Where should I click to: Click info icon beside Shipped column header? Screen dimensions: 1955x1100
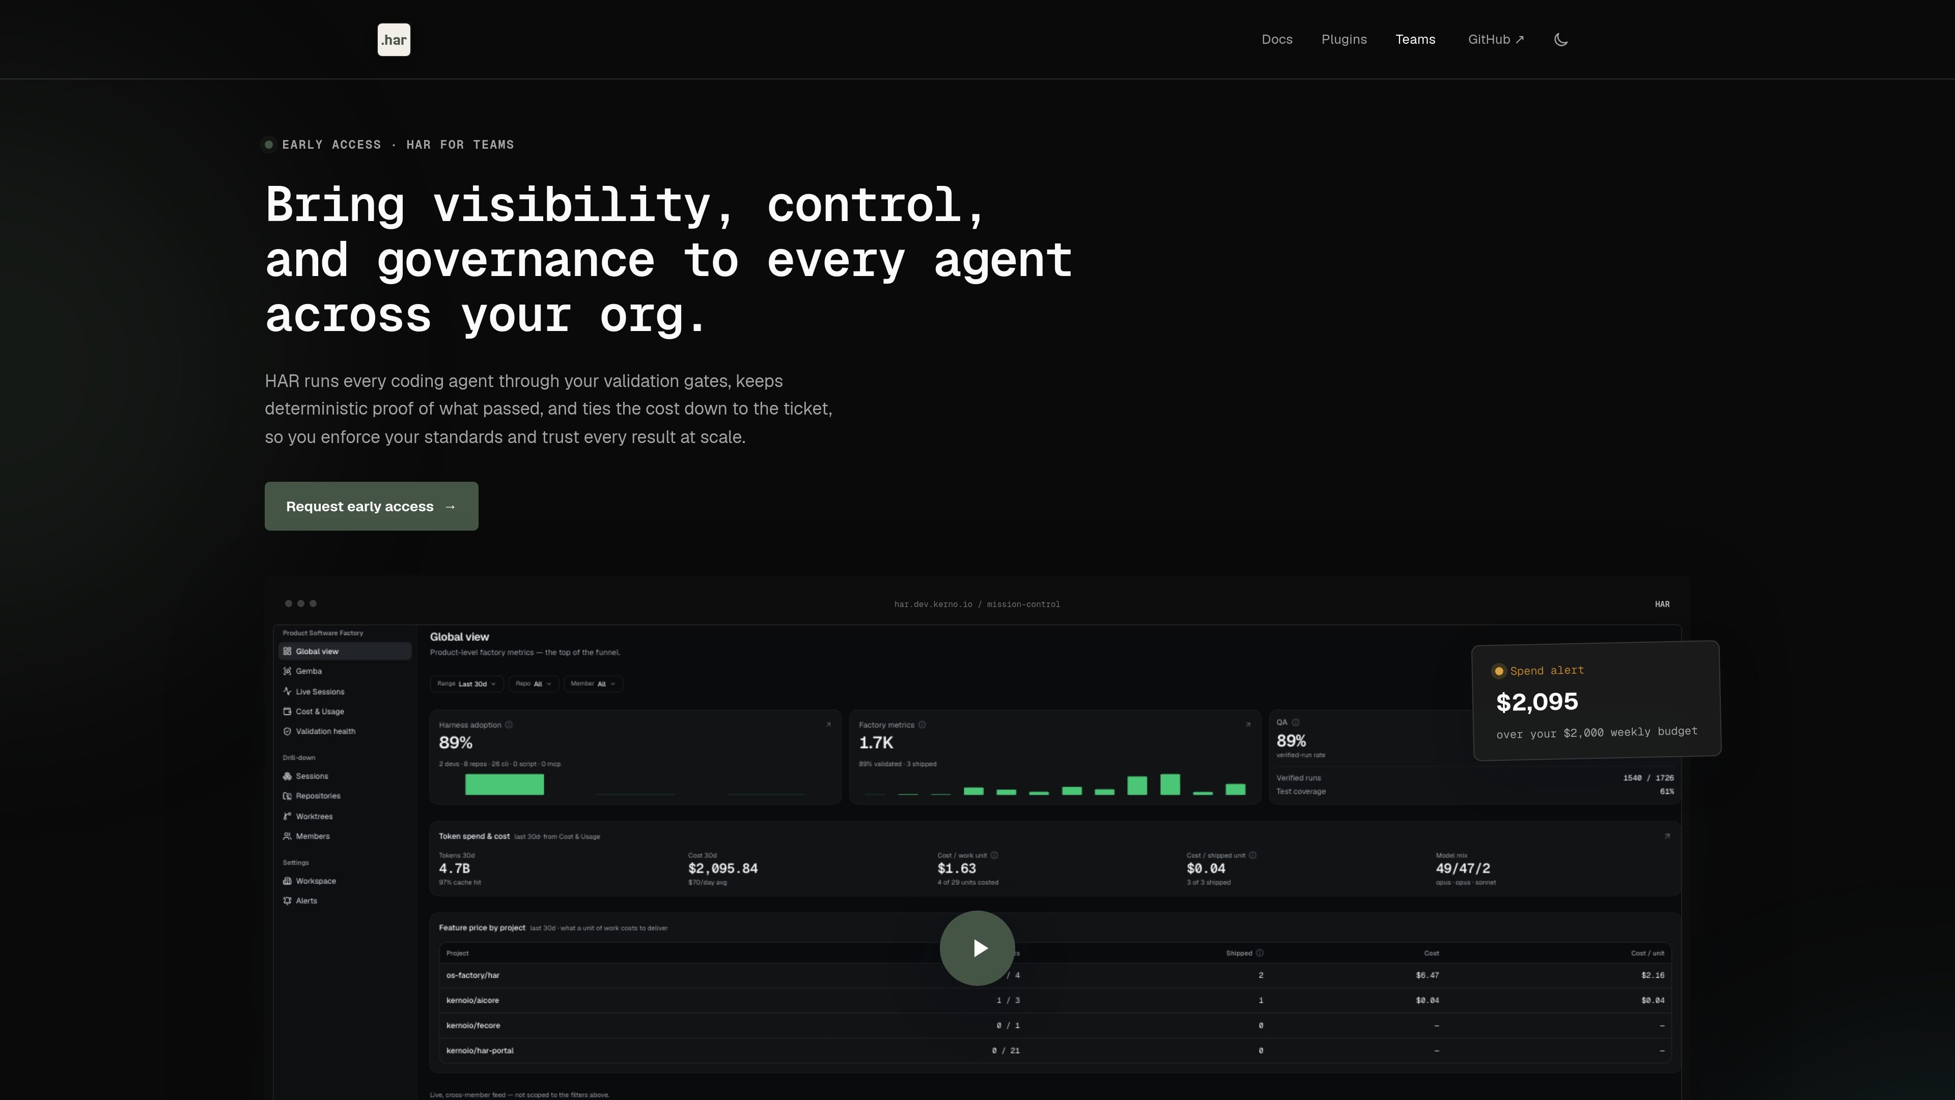click(x=1260, y=953)
